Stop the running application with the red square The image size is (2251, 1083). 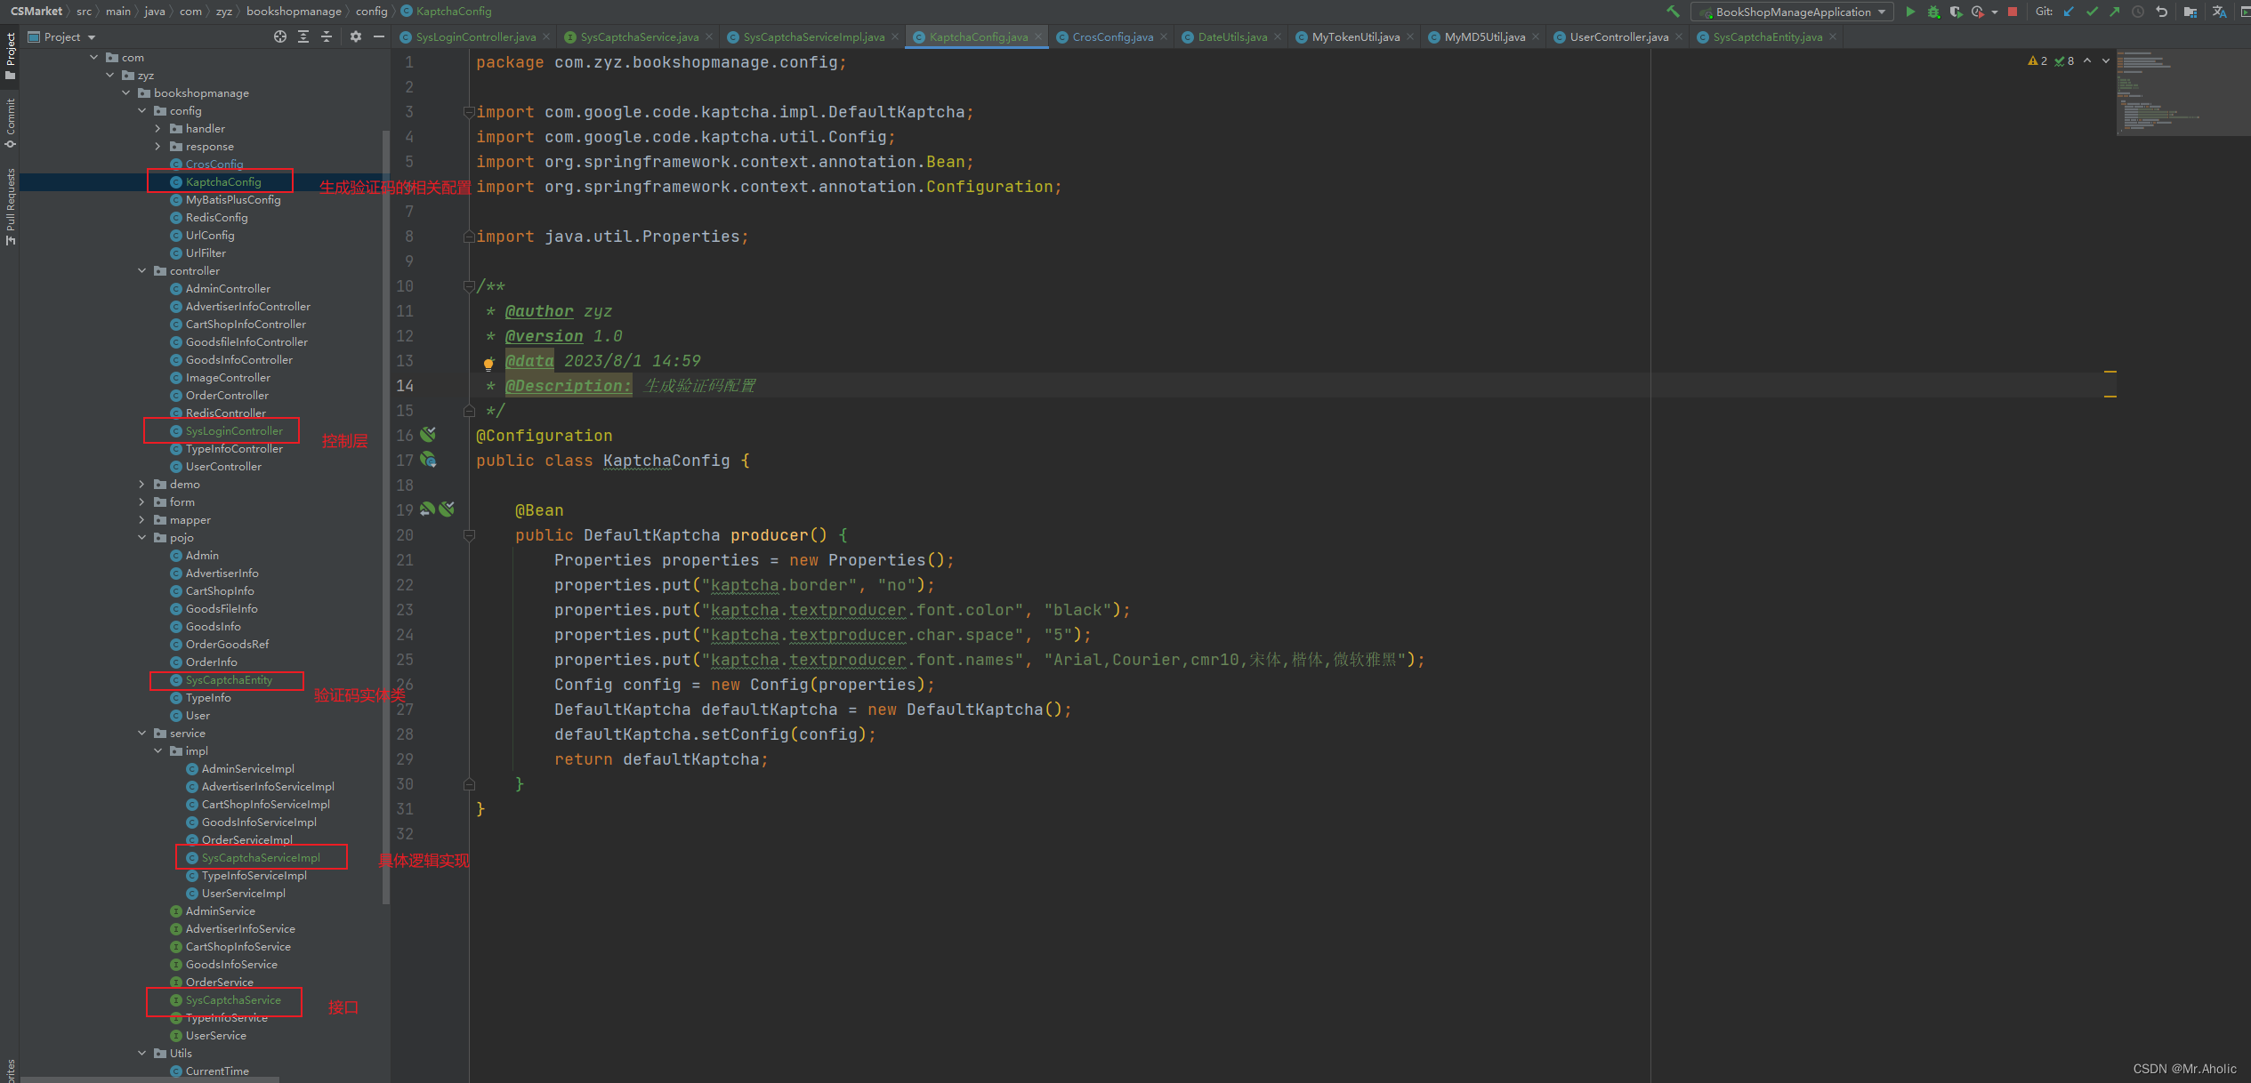click(x=2013, y=12)
